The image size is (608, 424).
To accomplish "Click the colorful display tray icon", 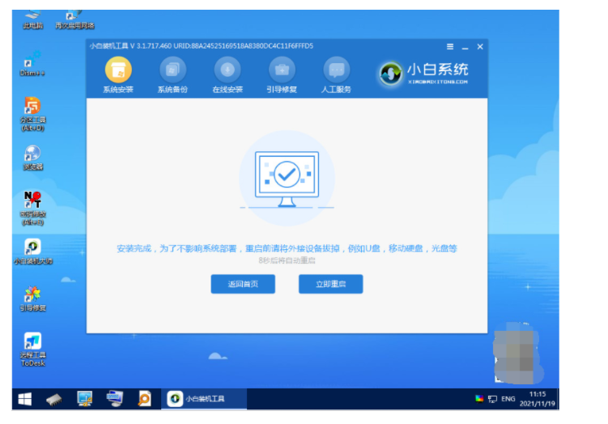I will [479, 398].
